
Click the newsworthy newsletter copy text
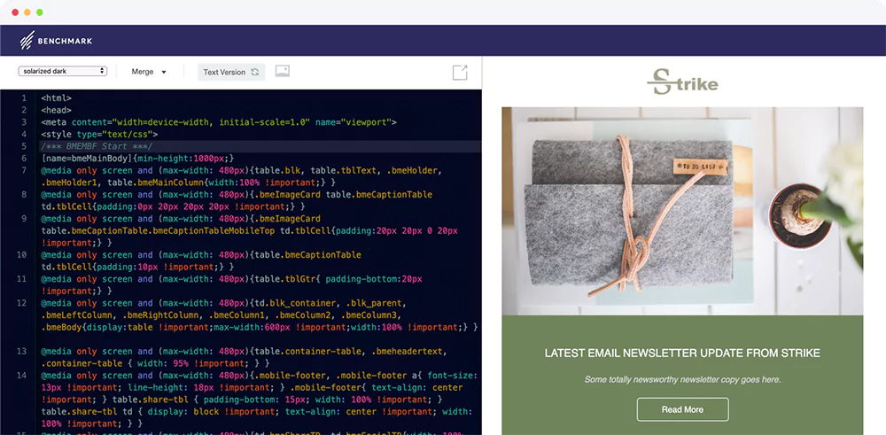tap(682, 380)
